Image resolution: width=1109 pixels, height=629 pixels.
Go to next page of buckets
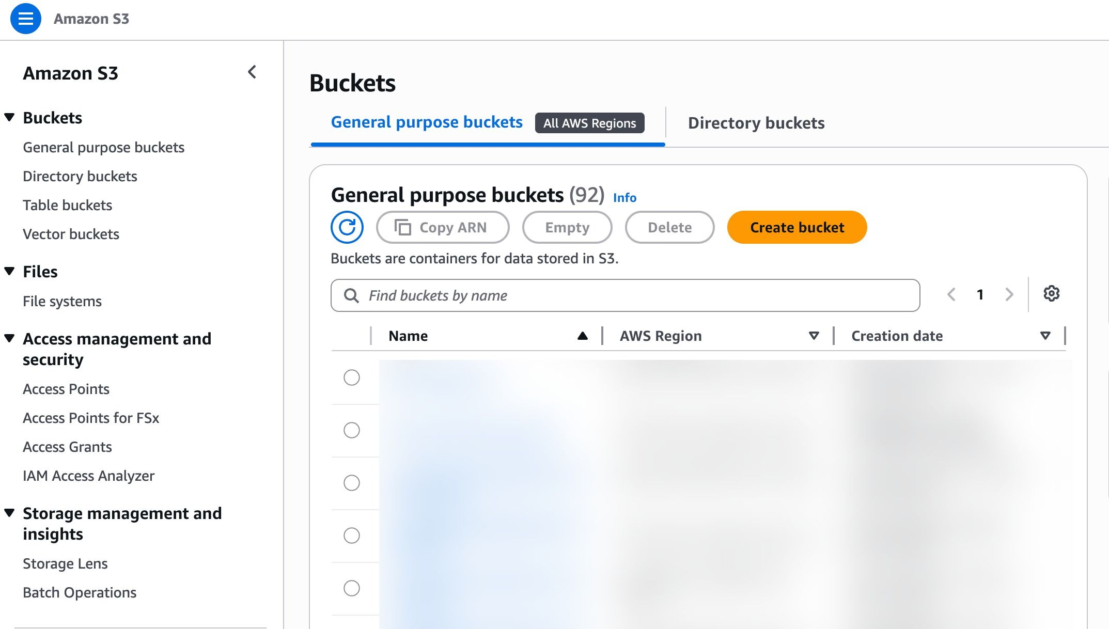pyautogui.click(x=1009, y=295)
